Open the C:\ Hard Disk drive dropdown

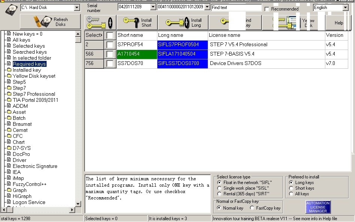[77, 8]
